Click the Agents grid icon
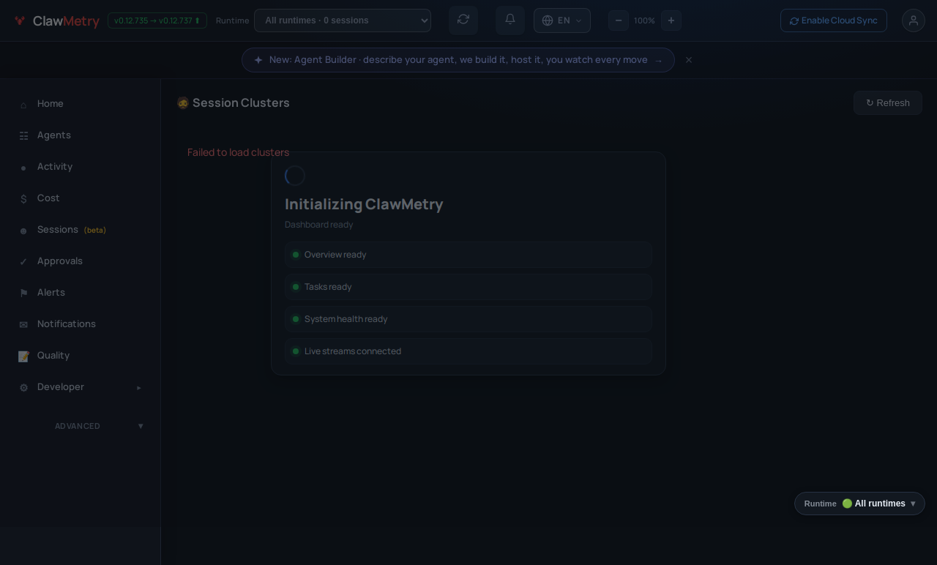 [x=23, y=136]
